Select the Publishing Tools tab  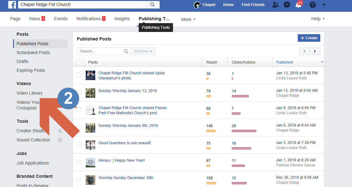pyautogui.click(x=154, y=19)
